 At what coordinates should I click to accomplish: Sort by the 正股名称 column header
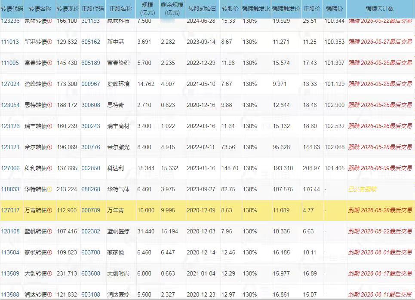pos(121,9)
